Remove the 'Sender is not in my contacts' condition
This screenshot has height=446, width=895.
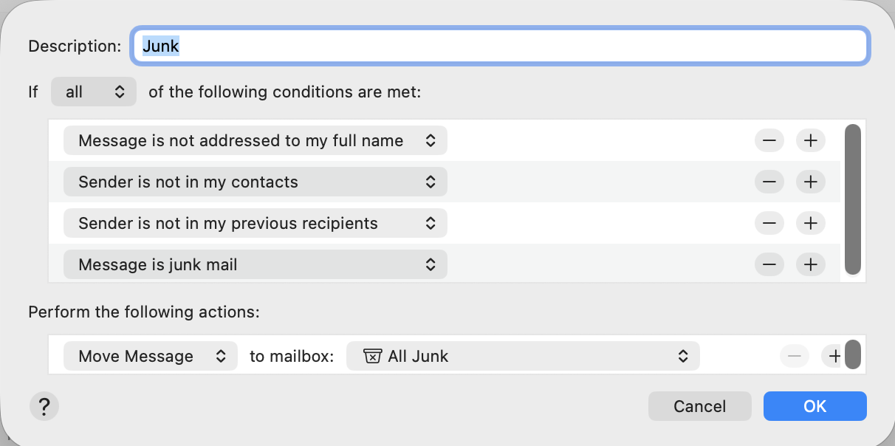tap(769, 182)
